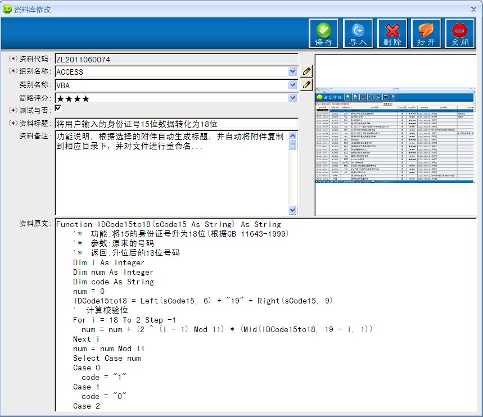Click pencil edit icon beside 组别名称

tap(306, 71)
